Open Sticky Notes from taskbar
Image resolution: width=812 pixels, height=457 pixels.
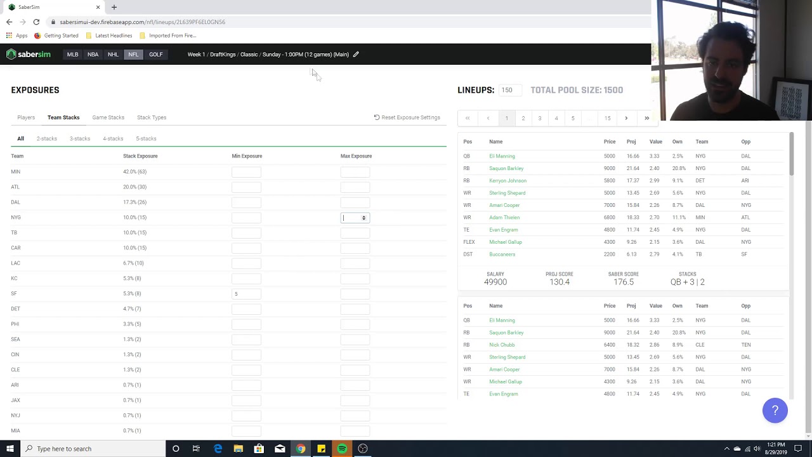(x=321, y=449)
